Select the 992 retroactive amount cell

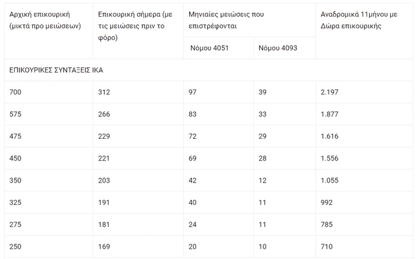coord(327,202)
